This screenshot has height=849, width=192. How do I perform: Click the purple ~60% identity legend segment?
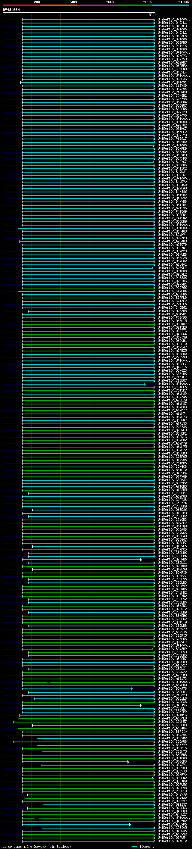pyautogui.click(x=96, y=5)
